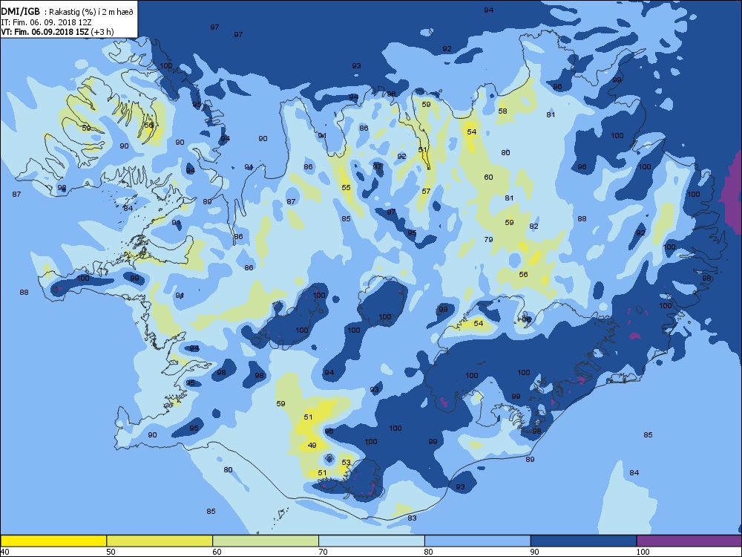Select the 'VT: Fim. 06.09.2018 15Z' line

44,32
